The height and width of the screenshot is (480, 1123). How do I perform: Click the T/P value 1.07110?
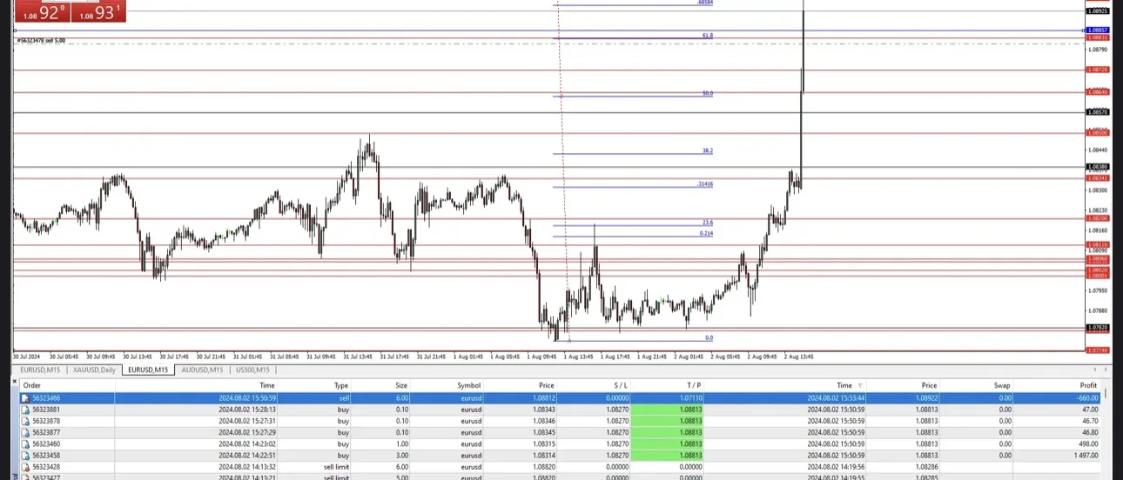point(691,398)
